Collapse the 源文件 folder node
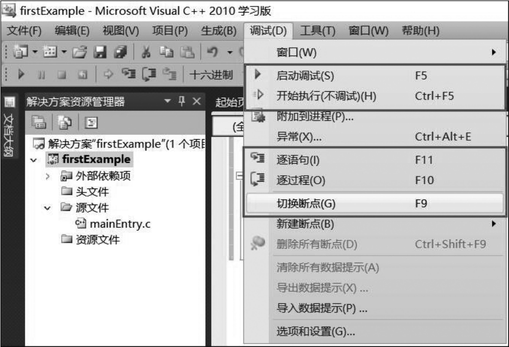The image size is (509, 347). [x=47, y=208]
